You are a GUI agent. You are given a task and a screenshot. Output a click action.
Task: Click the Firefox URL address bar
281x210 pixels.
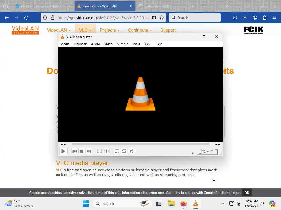(103, 18)
